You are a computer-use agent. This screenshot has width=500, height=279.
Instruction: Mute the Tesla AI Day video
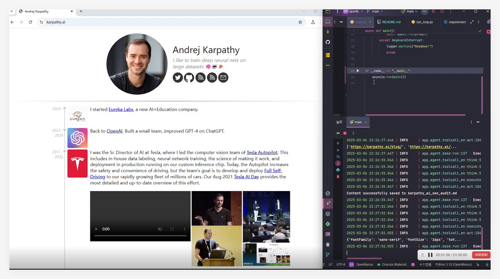(x=160, y=229)
